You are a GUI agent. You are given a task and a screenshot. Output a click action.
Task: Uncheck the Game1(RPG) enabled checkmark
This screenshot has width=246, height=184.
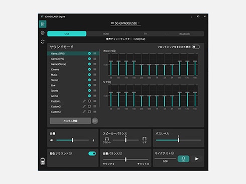(x=89, y=53)
